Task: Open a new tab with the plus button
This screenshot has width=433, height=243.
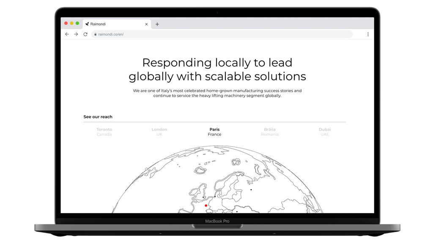Action: coord(157,24)
